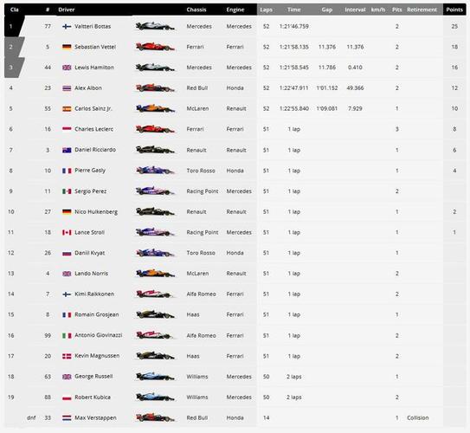Open Lewis Hamilton driver link
Screen dimensions: 470x433
(94, 68)
